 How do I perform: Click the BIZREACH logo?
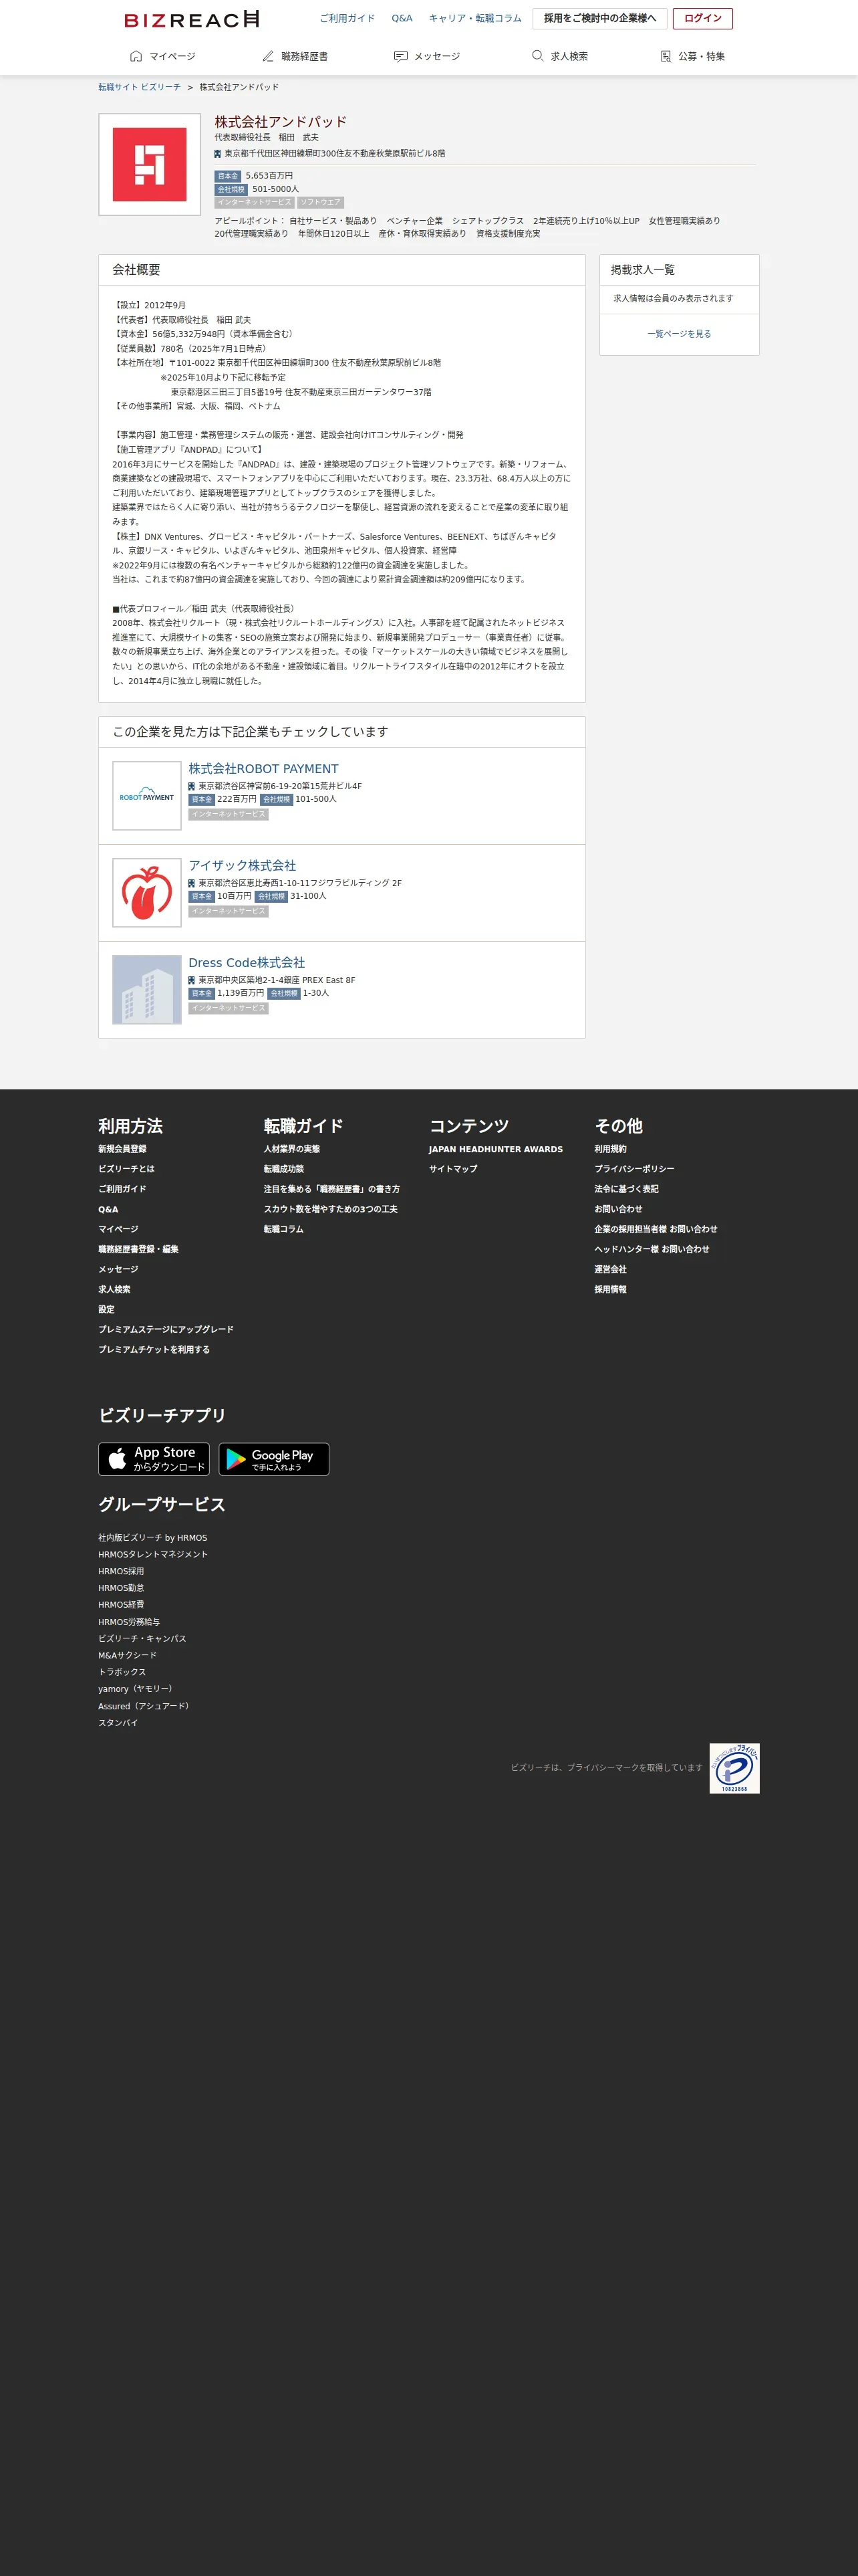click(192, 19)
